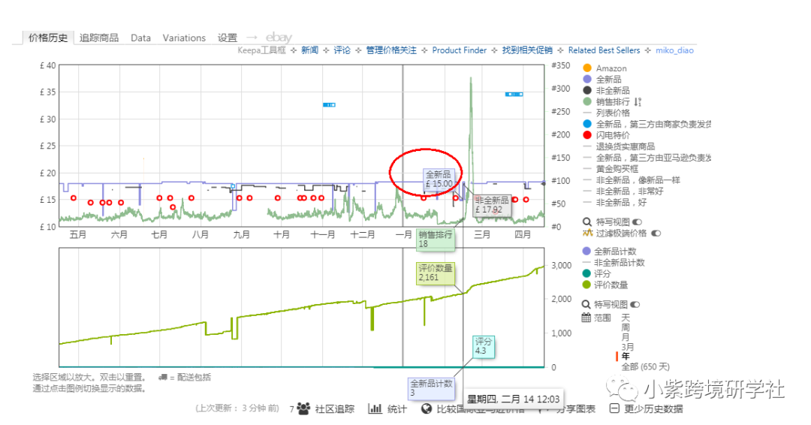Viewport: 811px width, 425px height.
Task: Toggle 退换货实惠商品 legend entry
Action: coord(619,146)
